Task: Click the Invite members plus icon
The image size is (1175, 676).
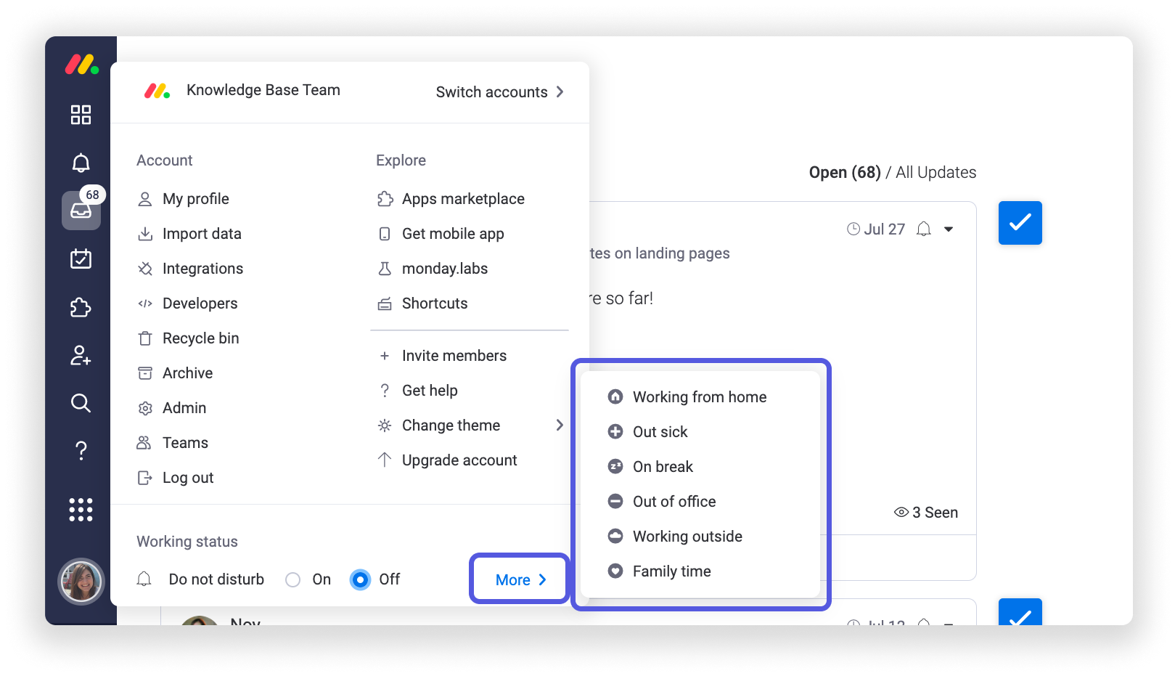Action: 385,356
